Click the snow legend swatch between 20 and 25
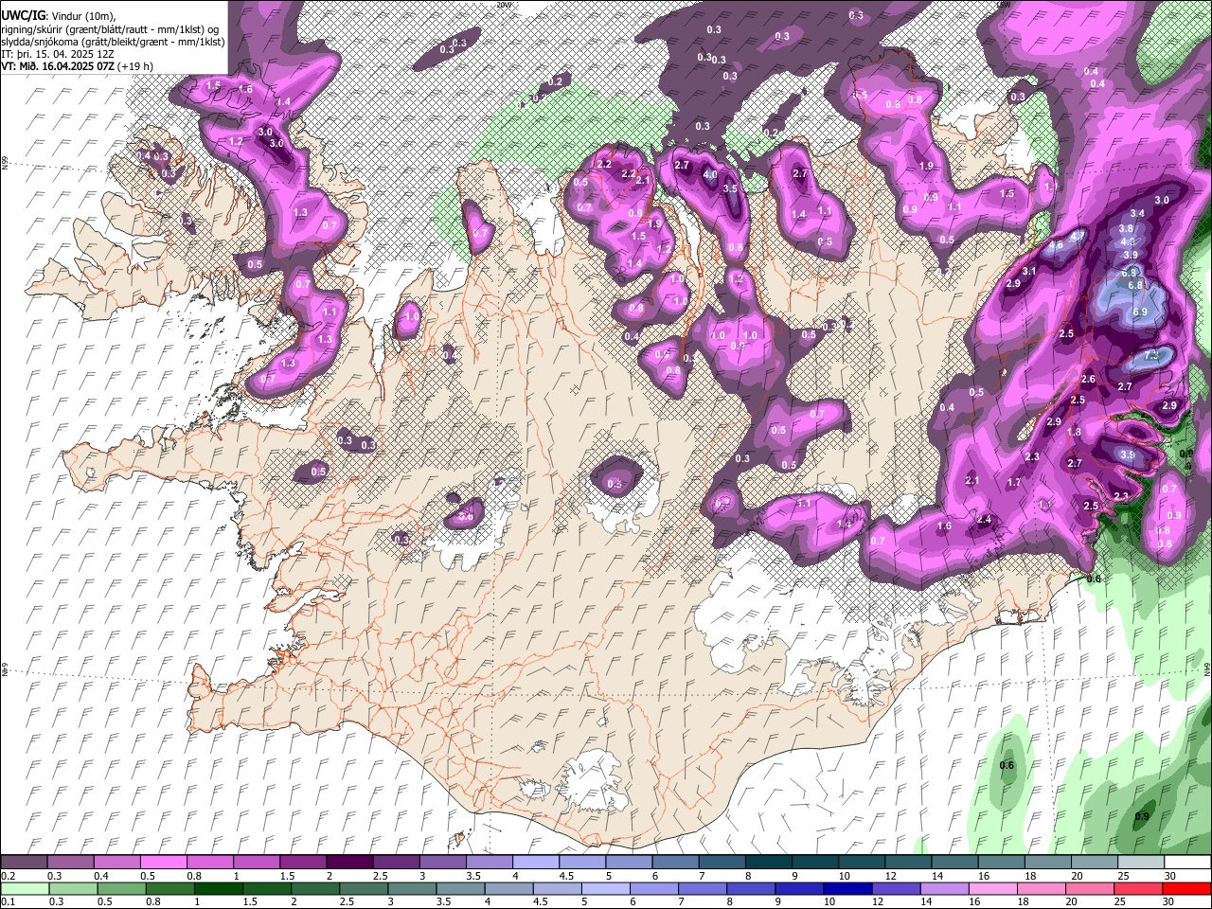The height and width of the screenshot is (909, 1212). coord(1096,863)
